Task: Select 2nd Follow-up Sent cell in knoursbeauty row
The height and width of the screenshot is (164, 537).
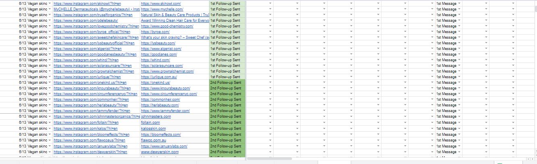Action: pos(227,88)
